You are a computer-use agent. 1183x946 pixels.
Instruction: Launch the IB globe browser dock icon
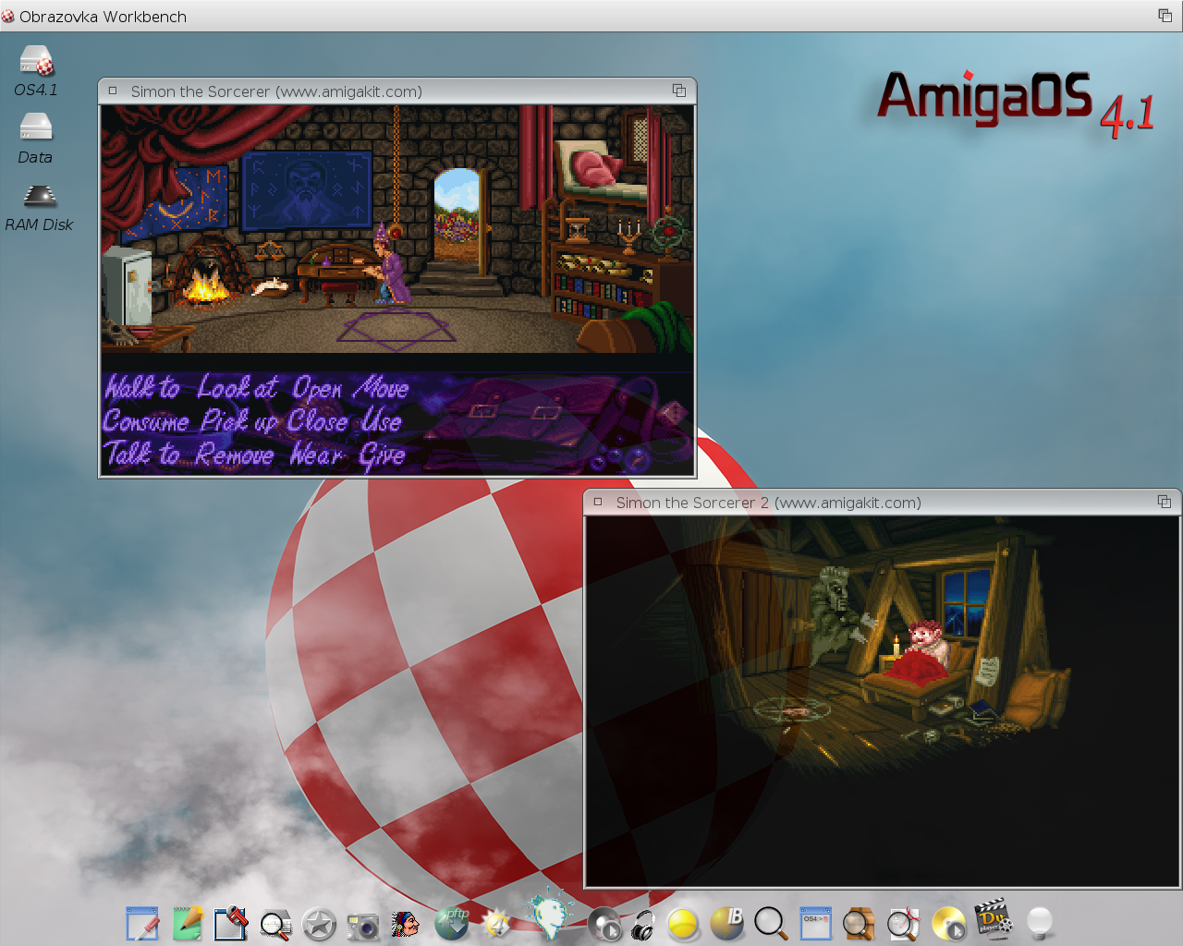(x=727, y=923)
